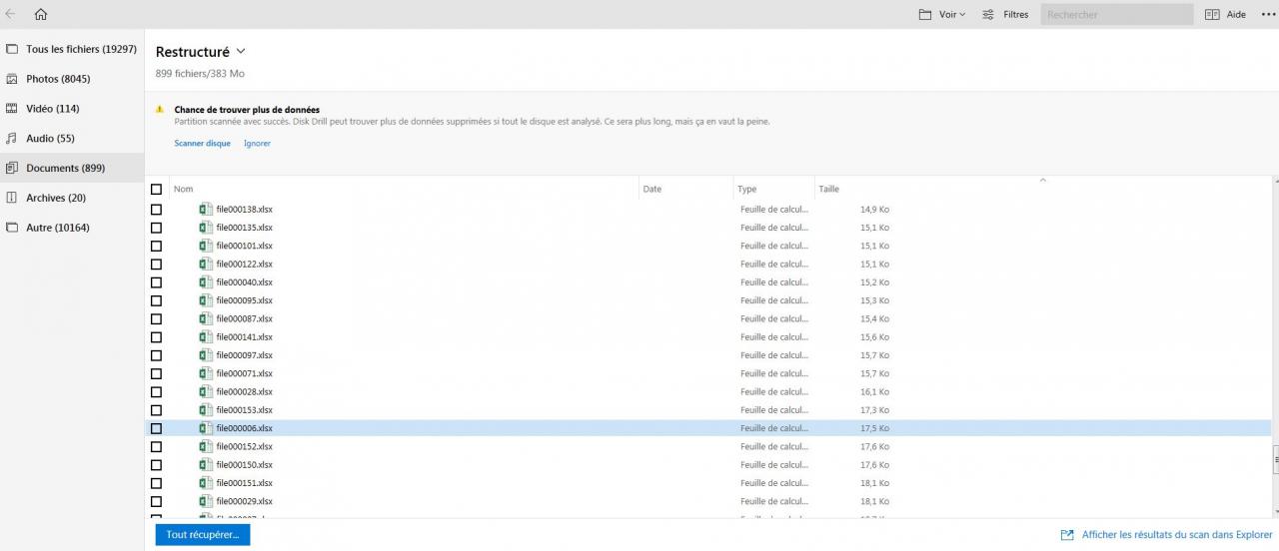The width and height of the screenshot is (1279, 551).
Task: Click the Excel icon of file000087.xlsx
Action: pyautogui.click(x=206, y=318)
